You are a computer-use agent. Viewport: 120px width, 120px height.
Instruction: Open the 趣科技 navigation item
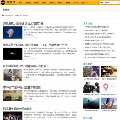point(36,3)
